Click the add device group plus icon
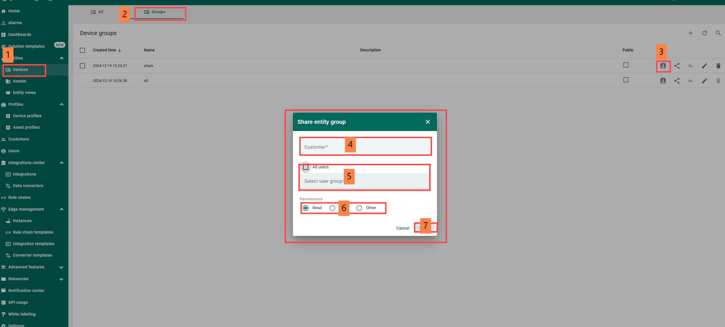Image resolution: width=725 pixels, height=327 pixels. 690,33
